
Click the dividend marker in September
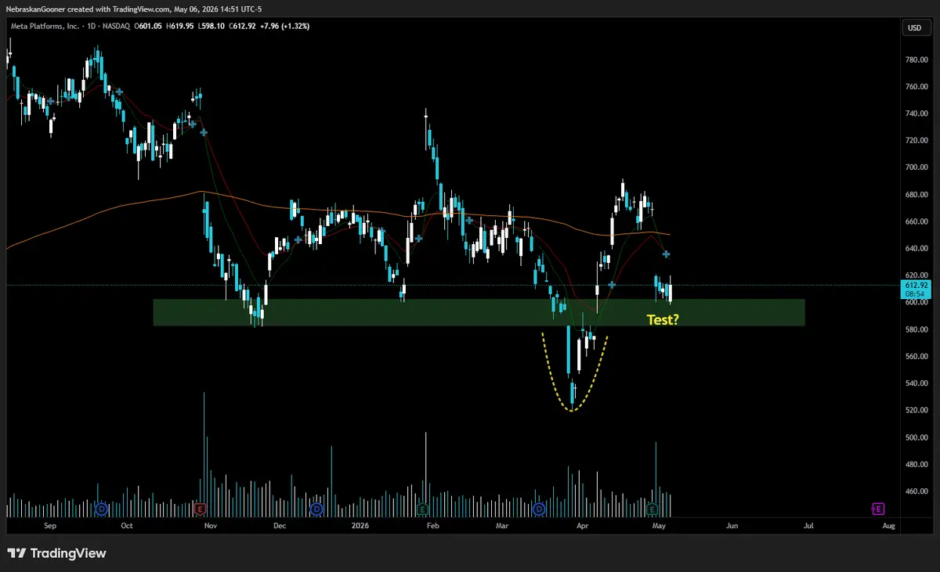[x=100, y=509]
